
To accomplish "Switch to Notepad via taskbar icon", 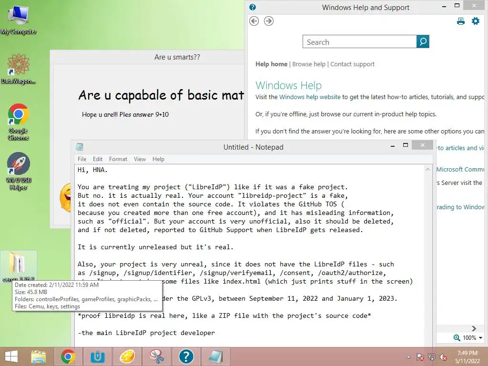I will (216, 356).
